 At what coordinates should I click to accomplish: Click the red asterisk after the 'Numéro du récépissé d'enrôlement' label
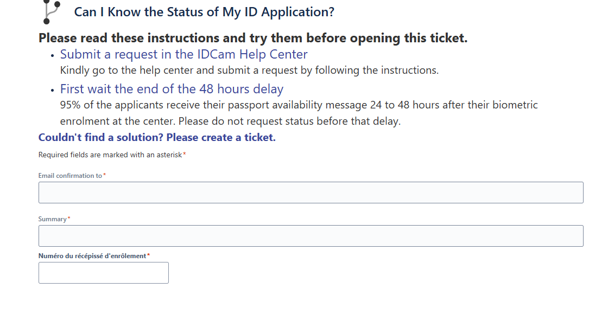click(149, 255)
